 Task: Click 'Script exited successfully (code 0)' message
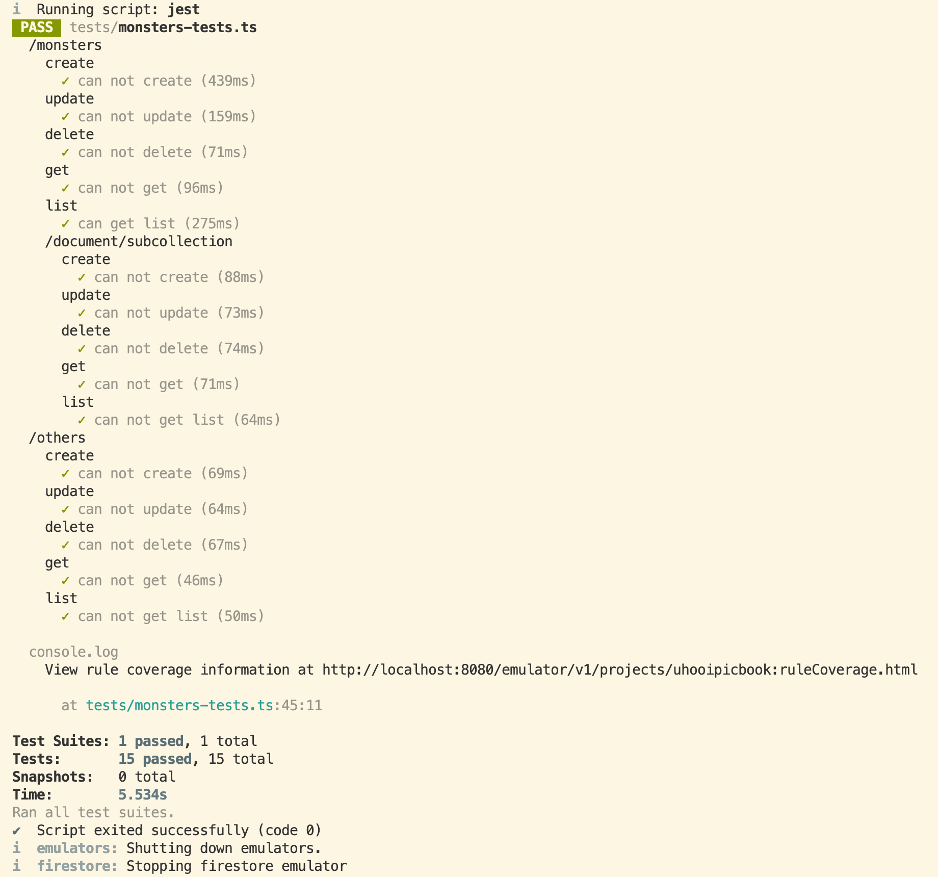tap(179, 831)
